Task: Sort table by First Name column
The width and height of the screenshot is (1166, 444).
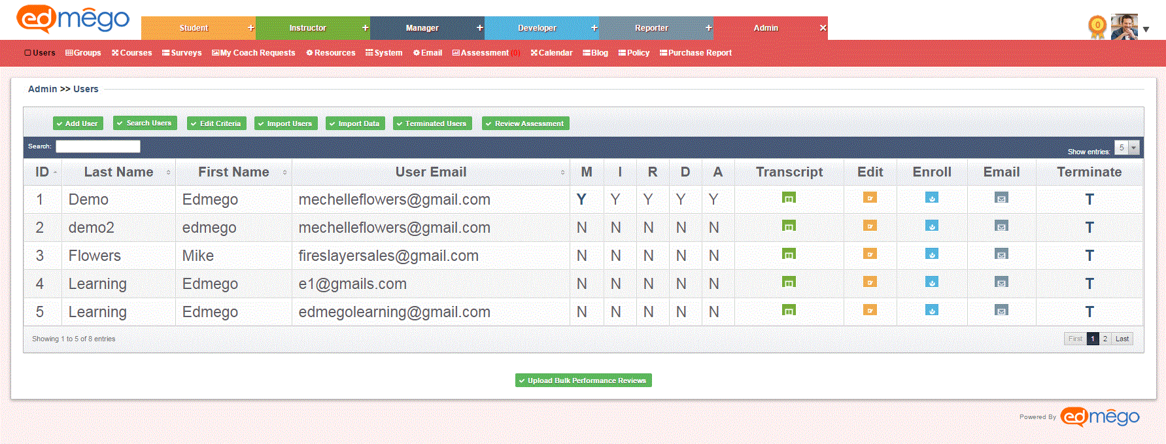Action: coord(234,172)
